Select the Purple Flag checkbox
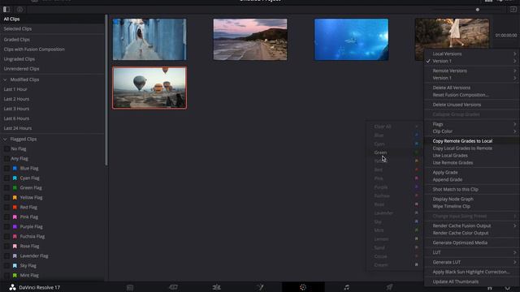This screenshot has height=292, width=520. point(6,227)
